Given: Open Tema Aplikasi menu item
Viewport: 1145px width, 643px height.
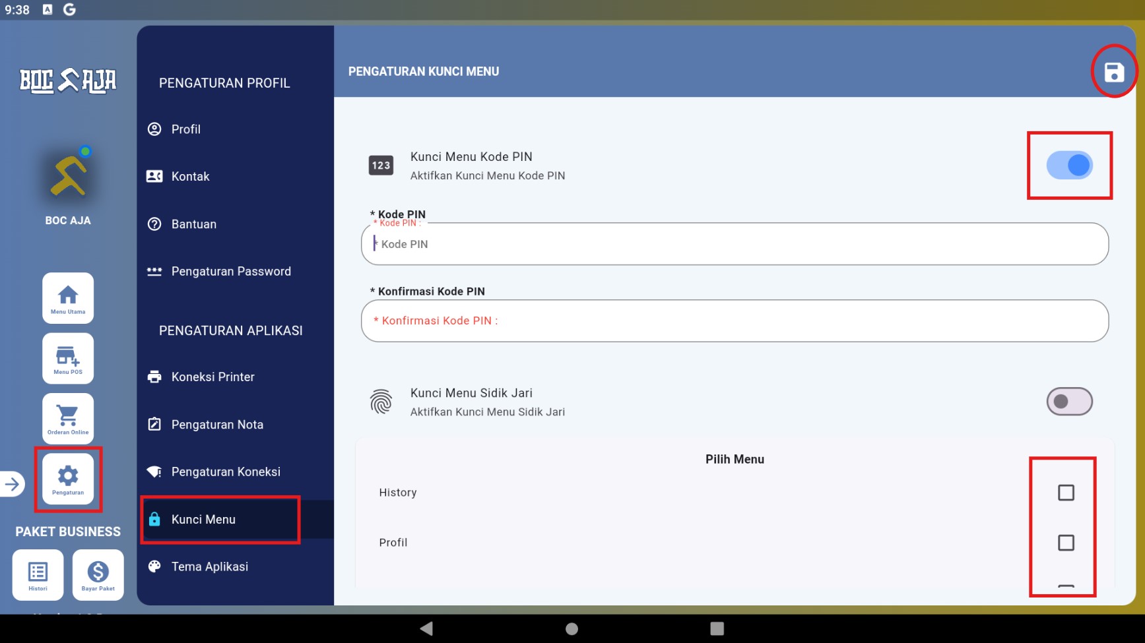Looking at the screenshot, I should [235, 566].
